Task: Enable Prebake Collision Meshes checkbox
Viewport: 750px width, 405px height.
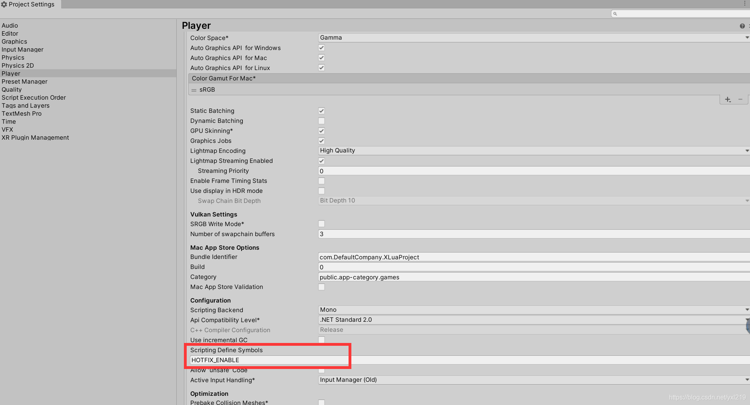Action: point(321,402)
